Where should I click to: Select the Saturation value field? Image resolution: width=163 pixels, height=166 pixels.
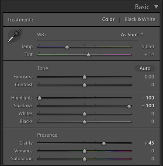pyautogui.click(x=153, y=159)
